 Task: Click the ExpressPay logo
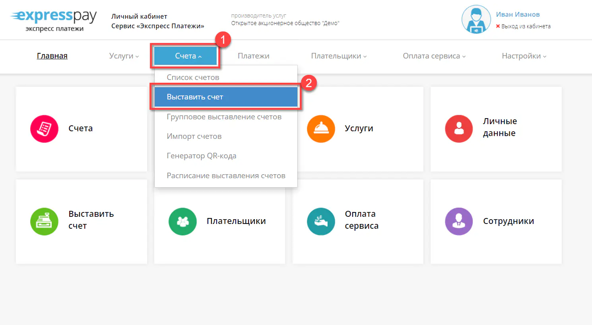pyautogui.click(x=54, y=20)
